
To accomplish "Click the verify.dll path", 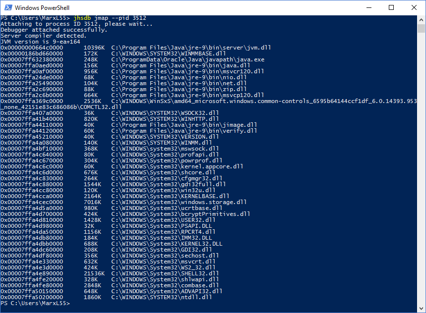I will 184,131.
